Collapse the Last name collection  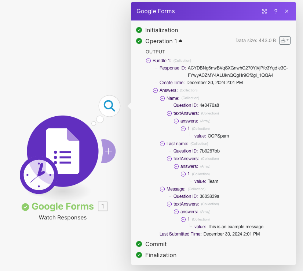click(162, 144)
